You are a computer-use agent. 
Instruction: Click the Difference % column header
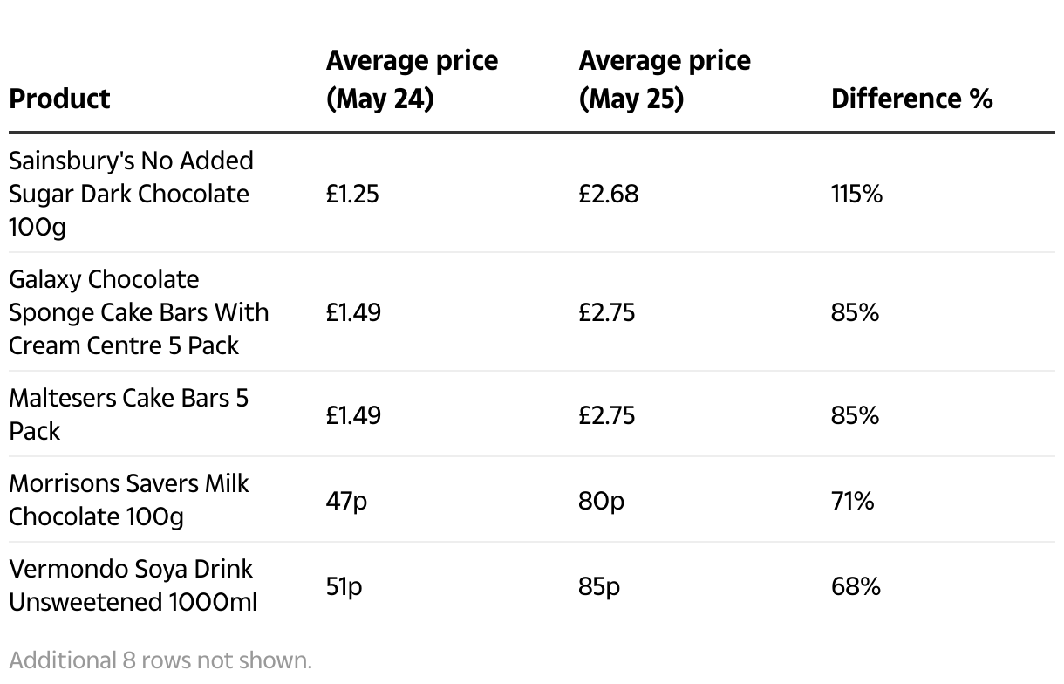911,99
